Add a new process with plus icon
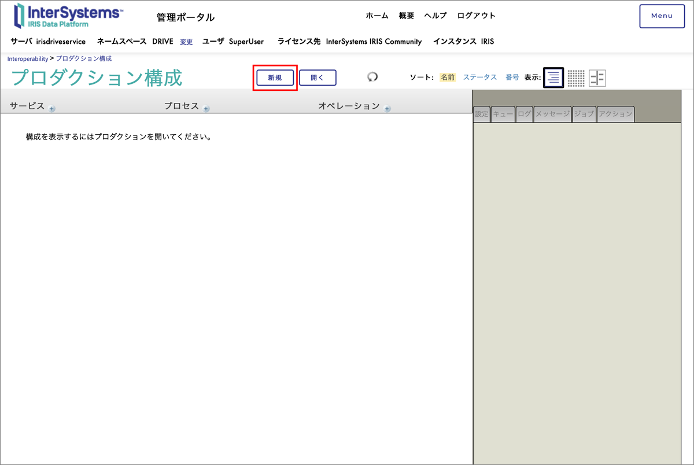The width and height of the screenshot is (694, 465). [206, 109]
